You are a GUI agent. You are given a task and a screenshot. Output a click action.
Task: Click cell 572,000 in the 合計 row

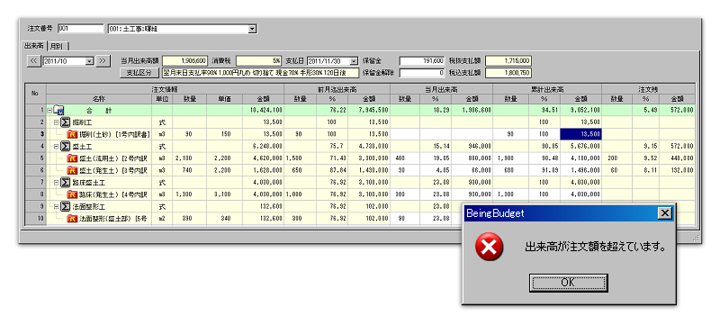pos(678,110)
